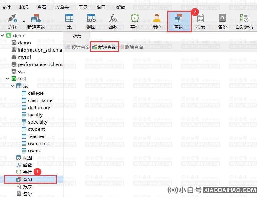Screen dimensions: 257x197
Task: Switch to the 对象 tab
Action: (x=77, y=36)
